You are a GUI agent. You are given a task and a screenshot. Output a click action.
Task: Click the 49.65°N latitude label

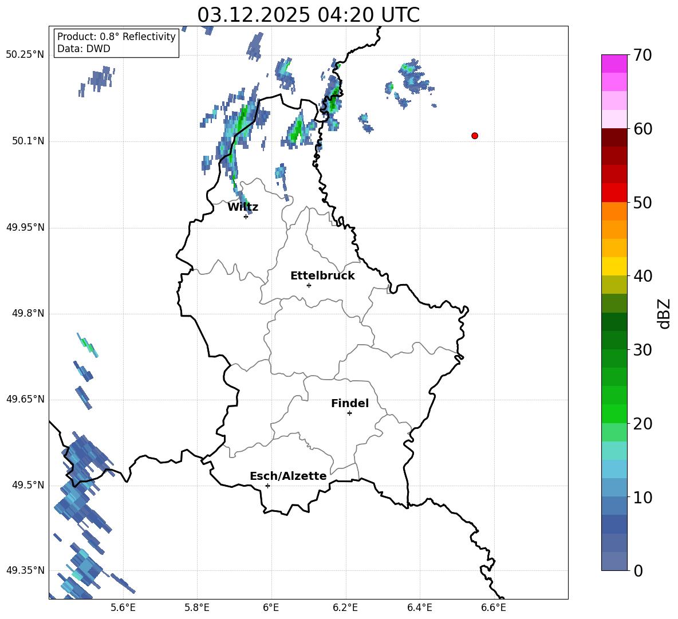point(25,399)
